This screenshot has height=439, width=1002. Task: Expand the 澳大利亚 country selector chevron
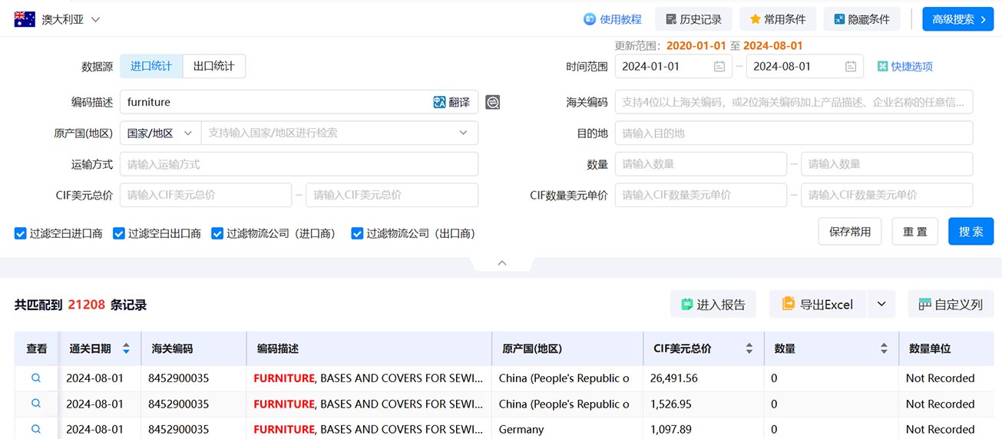95,20
